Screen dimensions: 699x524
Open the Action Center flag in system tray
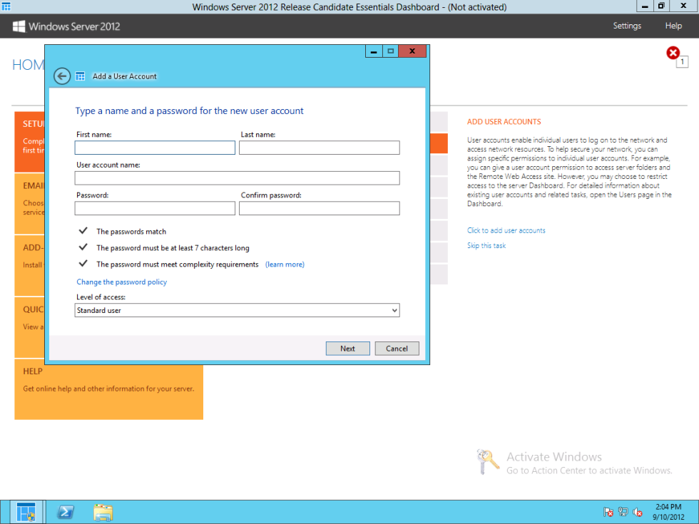[608, 512]
